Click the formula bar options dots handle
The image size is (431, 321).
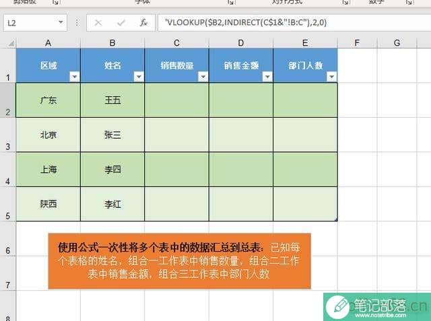pos(77,22)
